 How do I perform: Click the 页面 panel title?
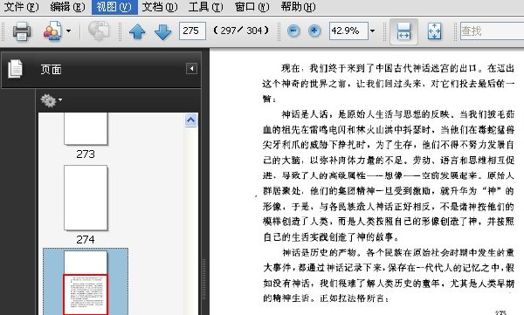(x=52, y=70)
